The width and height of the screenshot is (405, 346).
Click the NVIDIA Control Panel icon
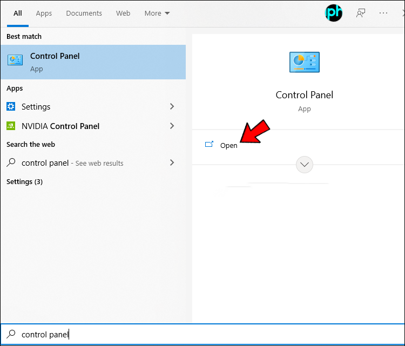click(x=11, y=126)
